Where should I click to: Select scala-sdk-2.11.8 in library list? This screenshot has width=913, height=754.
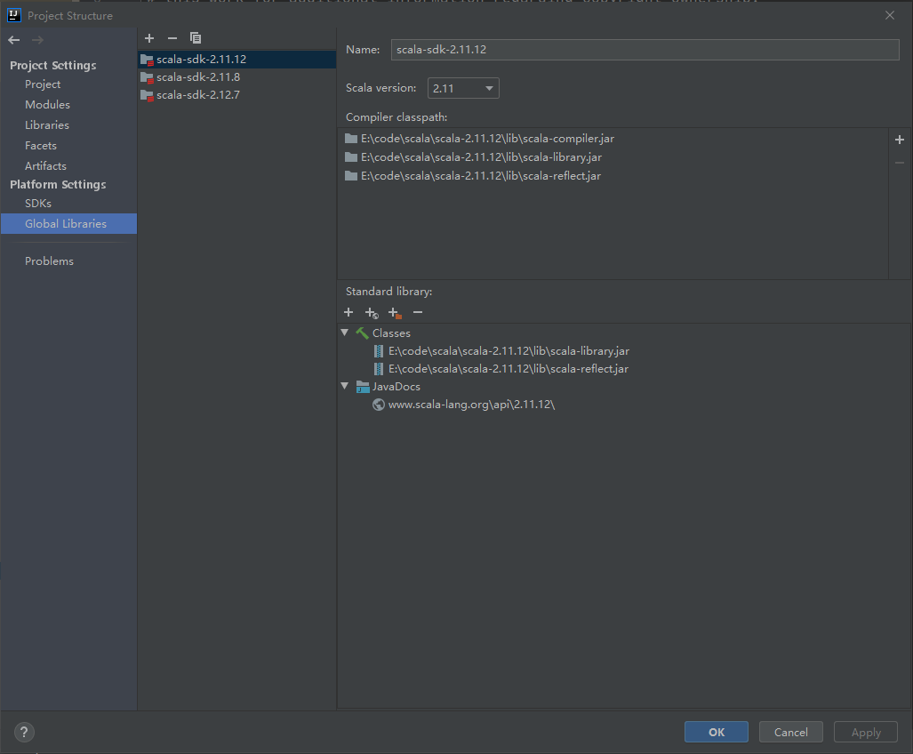(x=237, y=77)
